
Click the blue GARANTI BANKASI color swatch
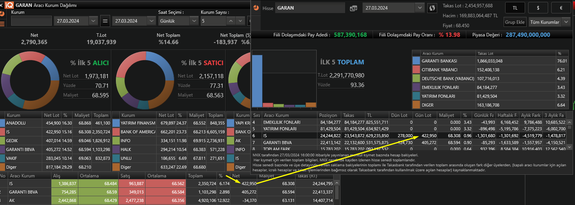click(416, 61)
